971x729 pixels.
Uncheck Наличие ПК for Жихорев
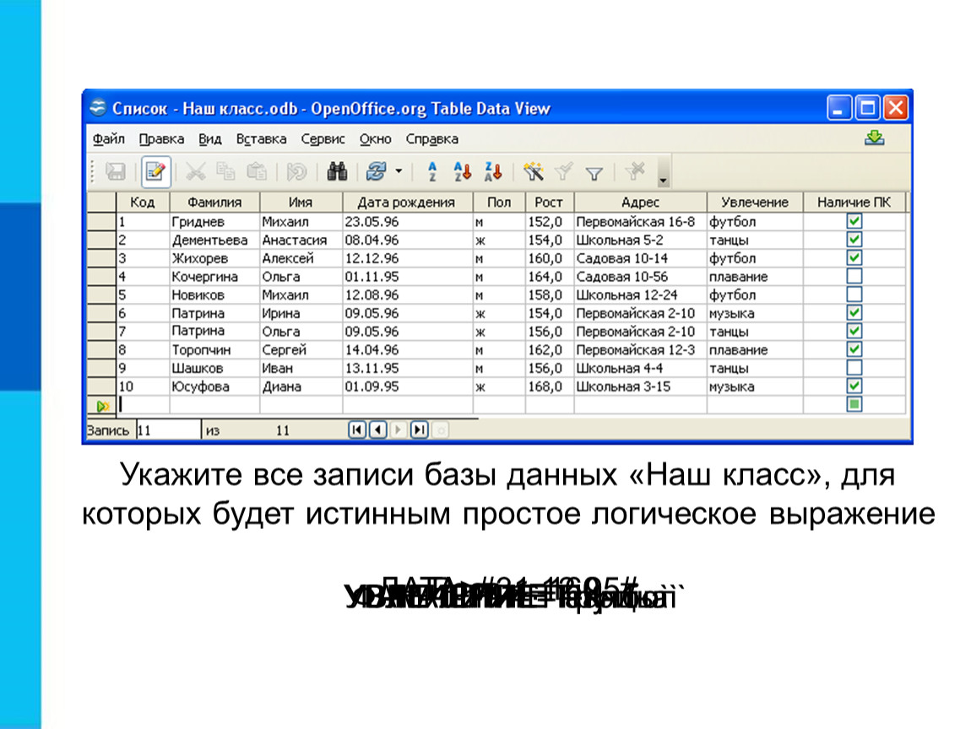pyautogui.click(x=854, y=257)
